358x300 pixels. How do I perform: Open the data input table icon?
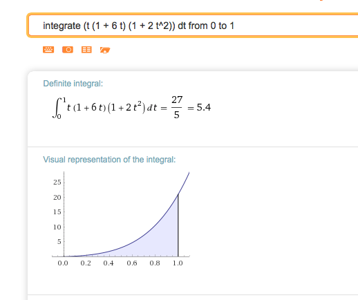86,50
